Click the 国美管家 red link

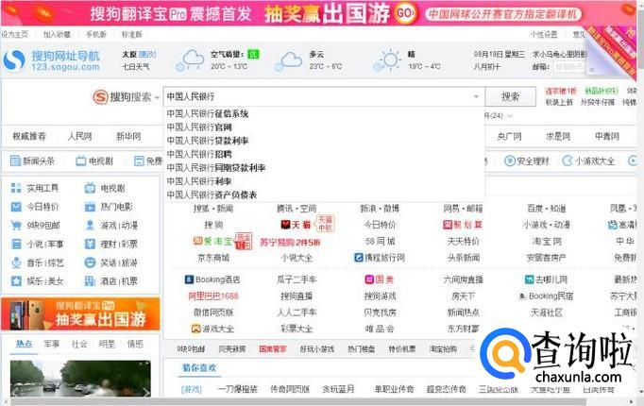tap(273, 349)
